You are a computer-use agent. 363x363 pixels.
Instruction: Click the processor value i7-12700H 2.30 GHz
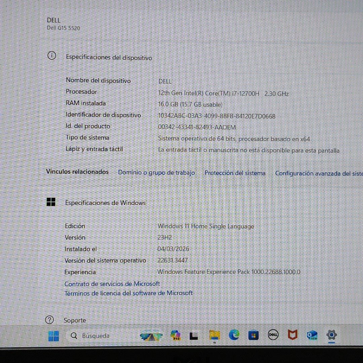(x=224, y=93)
